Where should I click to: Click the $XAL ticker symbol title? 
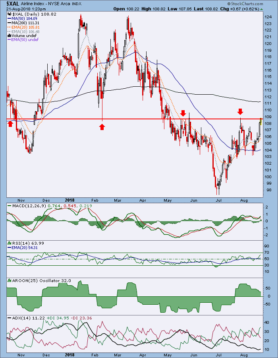(13, 4)
